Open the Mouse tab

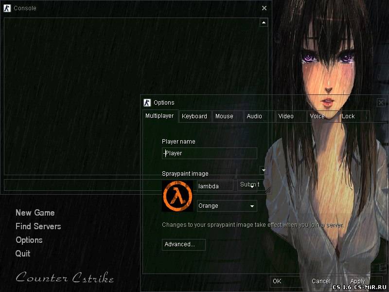coord(227,116)
